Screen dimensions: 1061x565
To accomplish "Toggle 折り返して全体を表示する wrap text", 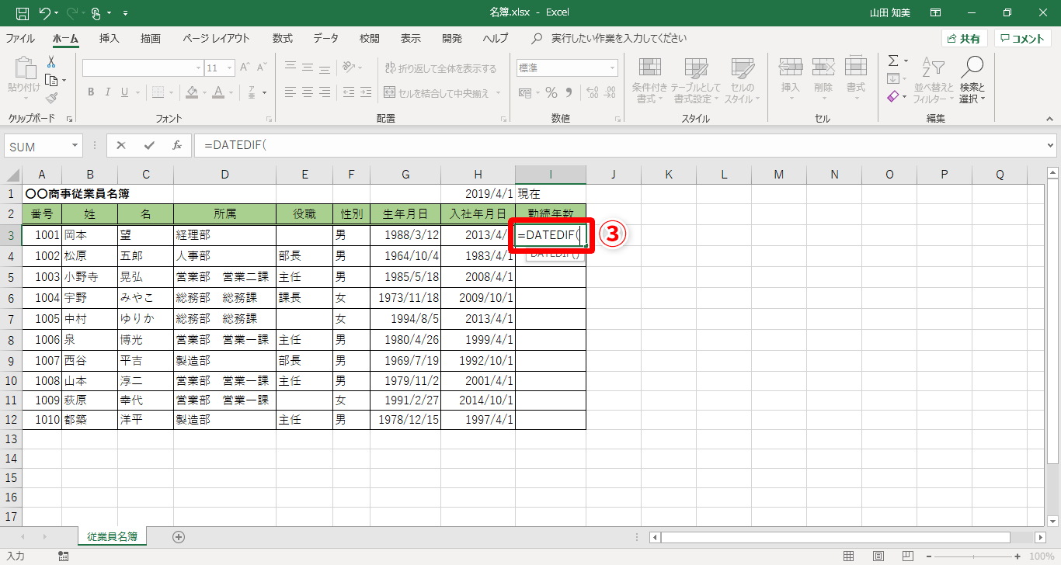I will [440, 68].
